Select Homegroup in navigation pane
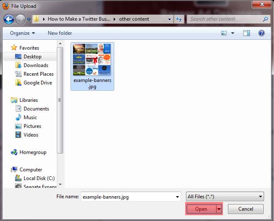The width and height of the screenshot is (274, 221). point(33,152)
